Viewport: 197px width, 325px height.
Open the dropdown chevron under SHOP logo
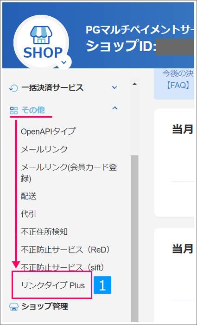(64, 62)
